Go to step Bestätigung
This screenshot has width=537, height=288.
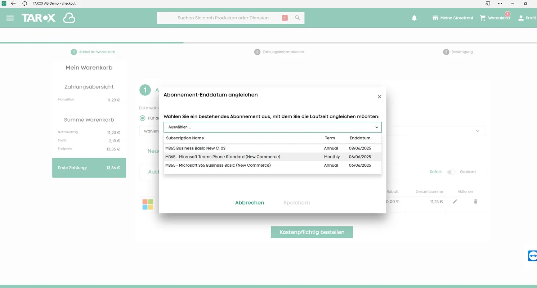point(458,52)
